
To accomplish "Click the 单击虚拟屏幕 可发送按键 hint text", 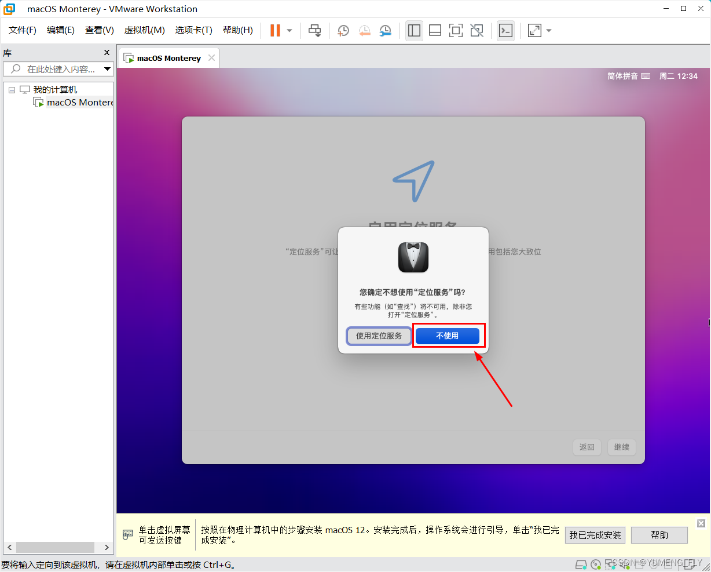I will pos(164,535).
